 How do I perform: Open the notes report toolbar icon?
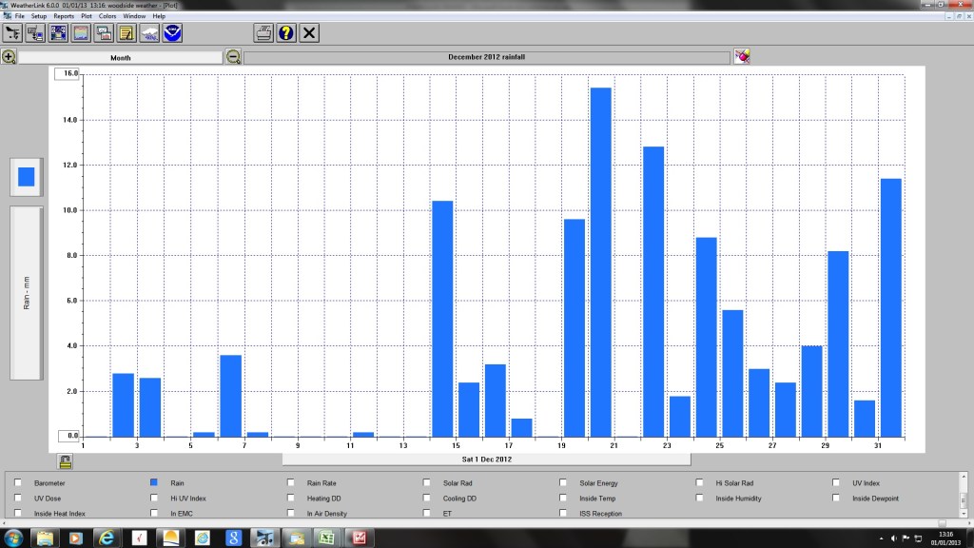tap(125, 33)
